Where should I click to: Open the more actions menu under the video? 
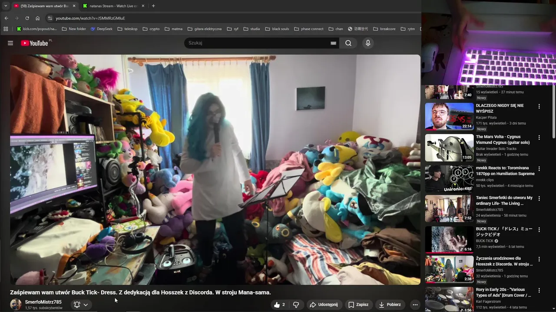[x=415, y=305]
